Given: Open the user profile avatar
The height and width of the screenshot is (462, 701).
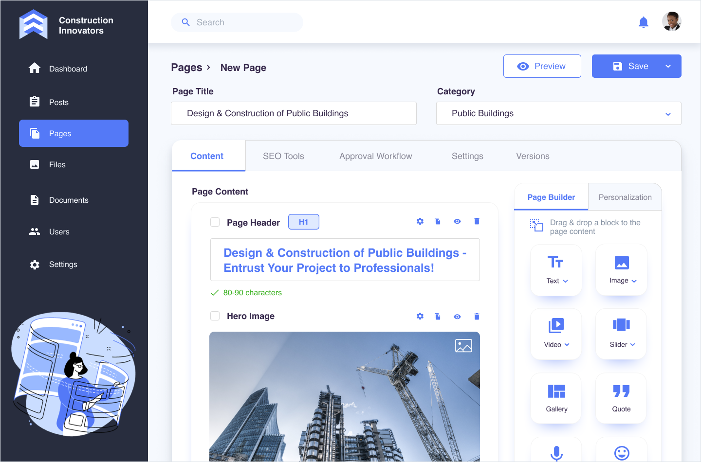Looking at the screenshot, I should tap(671, 22).
